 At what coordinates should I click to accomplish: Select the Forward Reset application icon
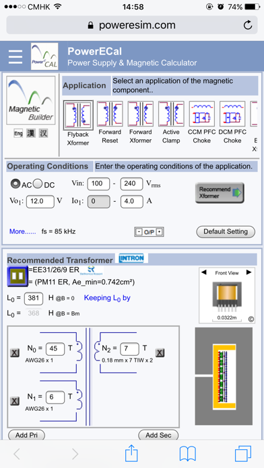(x=110, y=114)
